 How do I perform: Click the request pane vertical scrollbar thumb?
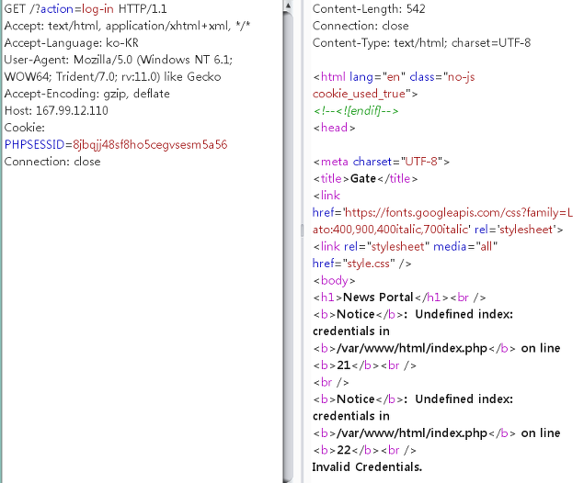288,247
